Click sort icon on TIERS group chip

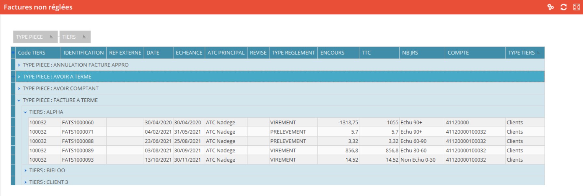pos(85,37)
